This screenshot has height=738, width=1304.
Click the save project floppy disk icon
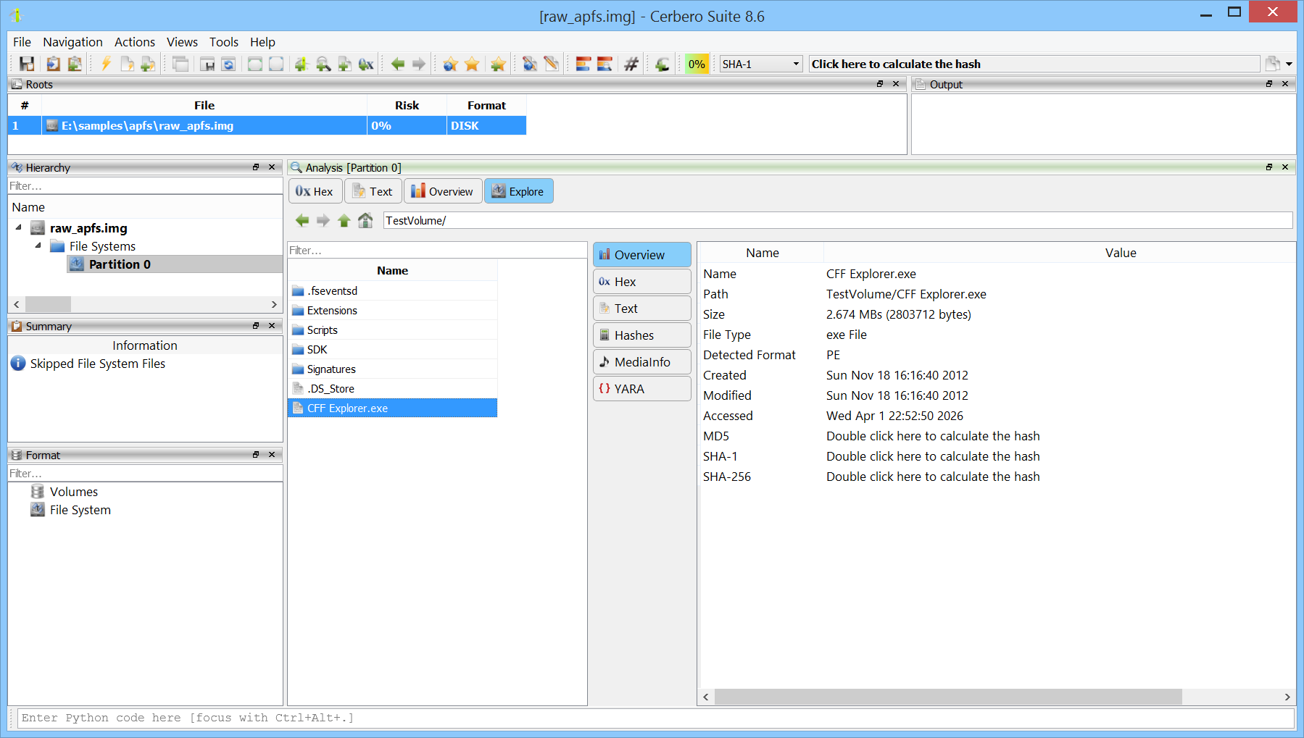(x=27, y=64)
